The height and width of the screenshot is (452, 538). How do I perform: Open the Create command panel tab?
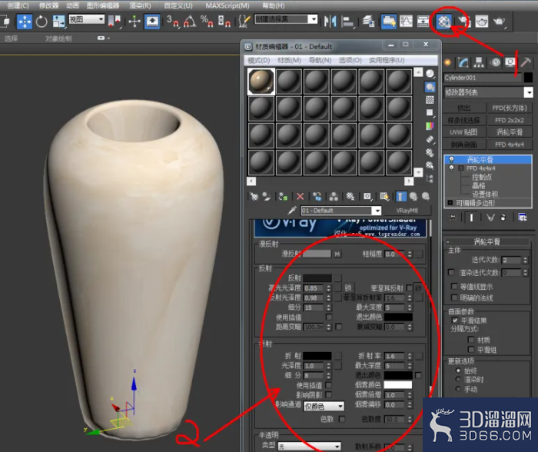448,62
